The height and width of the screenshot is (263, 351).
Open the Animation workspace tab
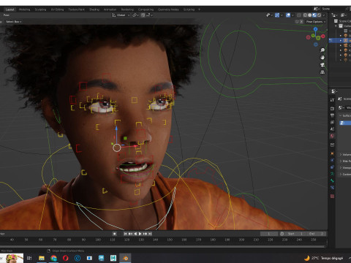(110, 9)
